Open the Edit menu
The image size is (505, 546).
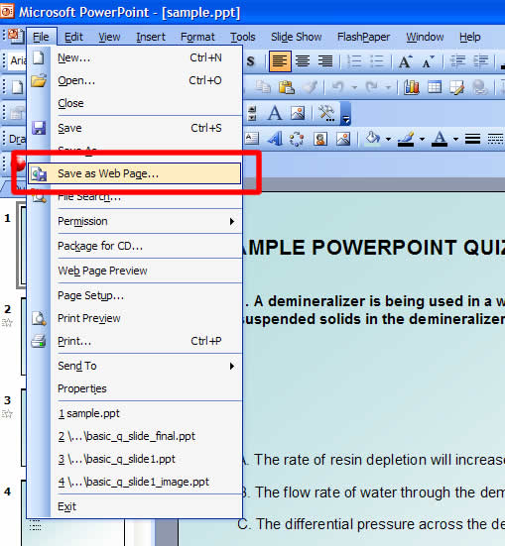(73, 37)
